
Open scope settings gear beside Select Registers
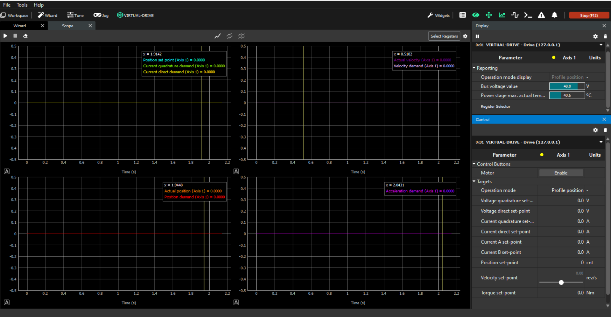(465, 36)
